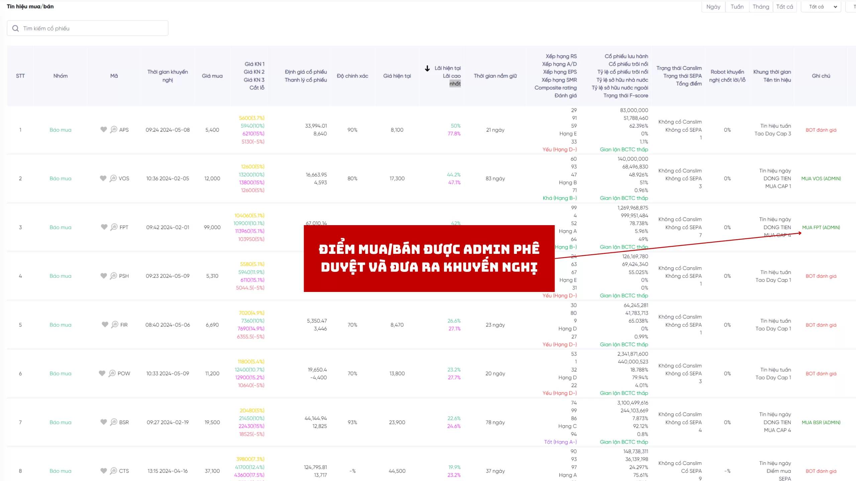Click the Giá mua column header
Screen dimensions: 856x481
(x=212, y=76)
